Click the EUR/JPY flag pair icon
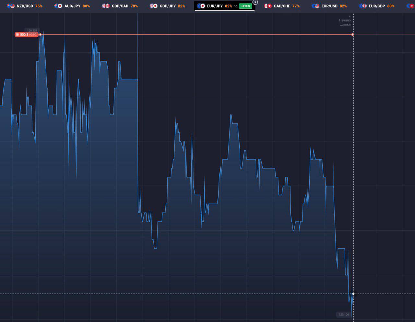The width and height of the screenshot is (415, 322). [x=201, y=6]
